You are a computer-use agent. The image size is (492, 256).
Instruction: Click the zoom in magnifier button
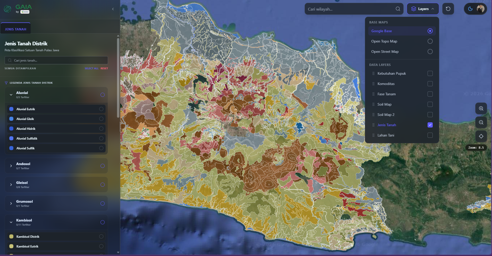point(481,108)
